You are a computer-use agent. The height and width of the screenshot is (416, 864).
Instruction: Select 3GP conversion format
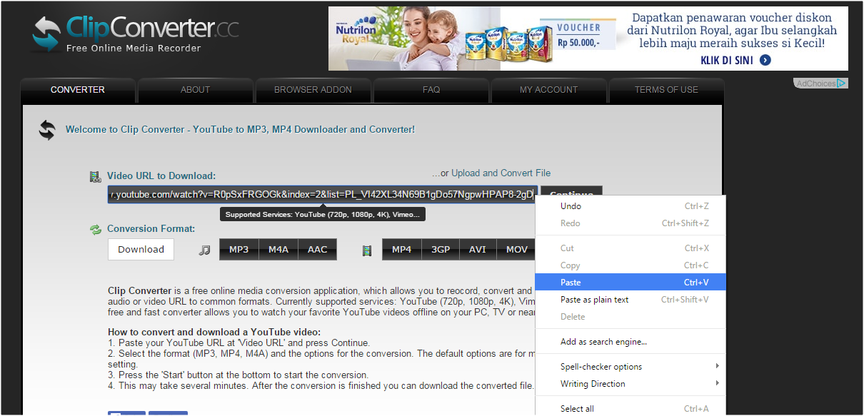pos(441,250)
